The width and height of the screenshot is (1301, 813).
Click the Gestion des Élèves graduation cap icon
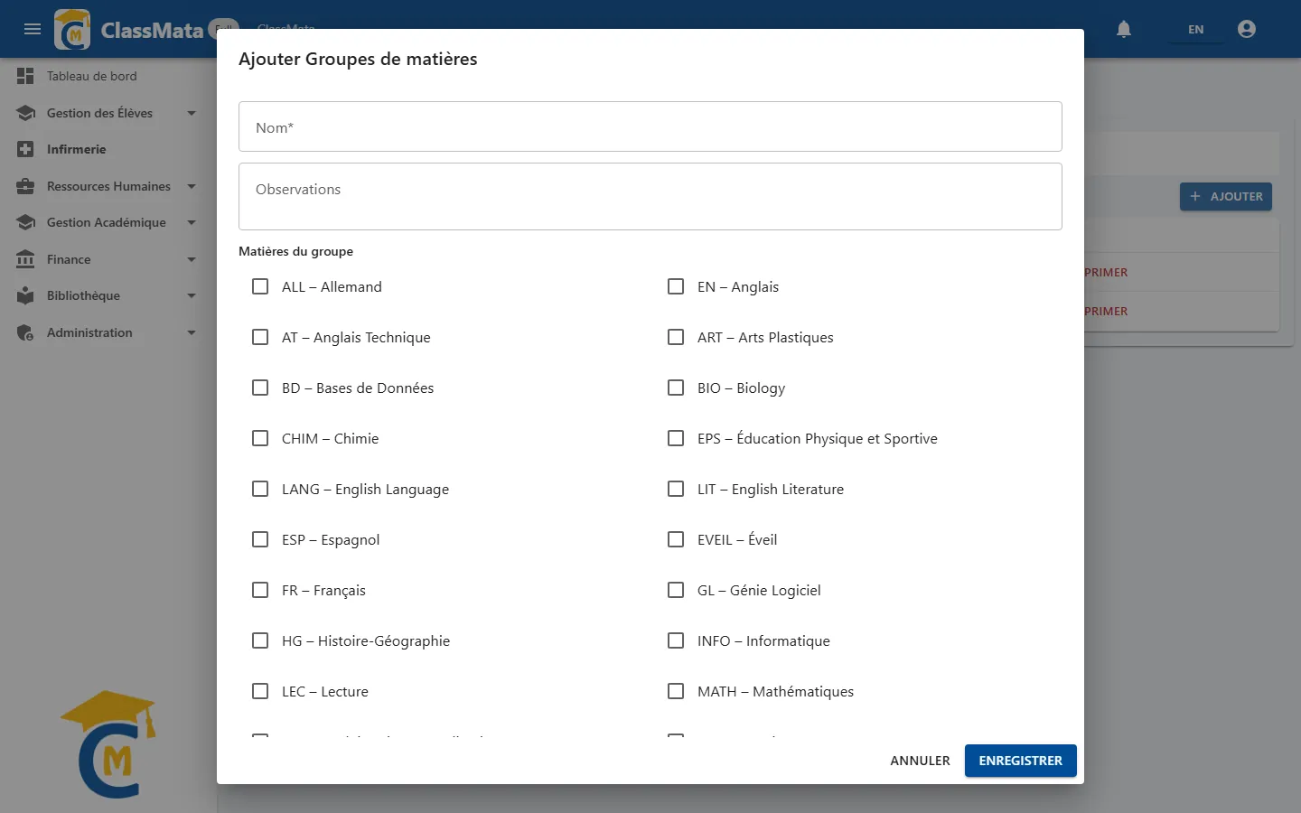pyautogui.click(x=25, y=113)
